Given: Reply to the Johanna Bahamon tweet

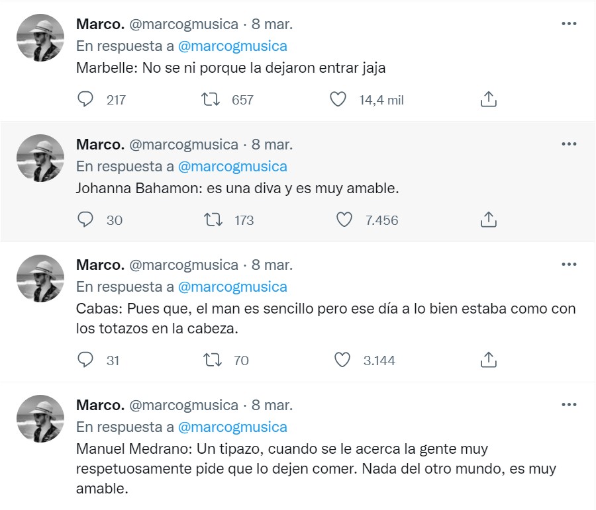Looking at the screenshot, I should (x=85, y=220).
